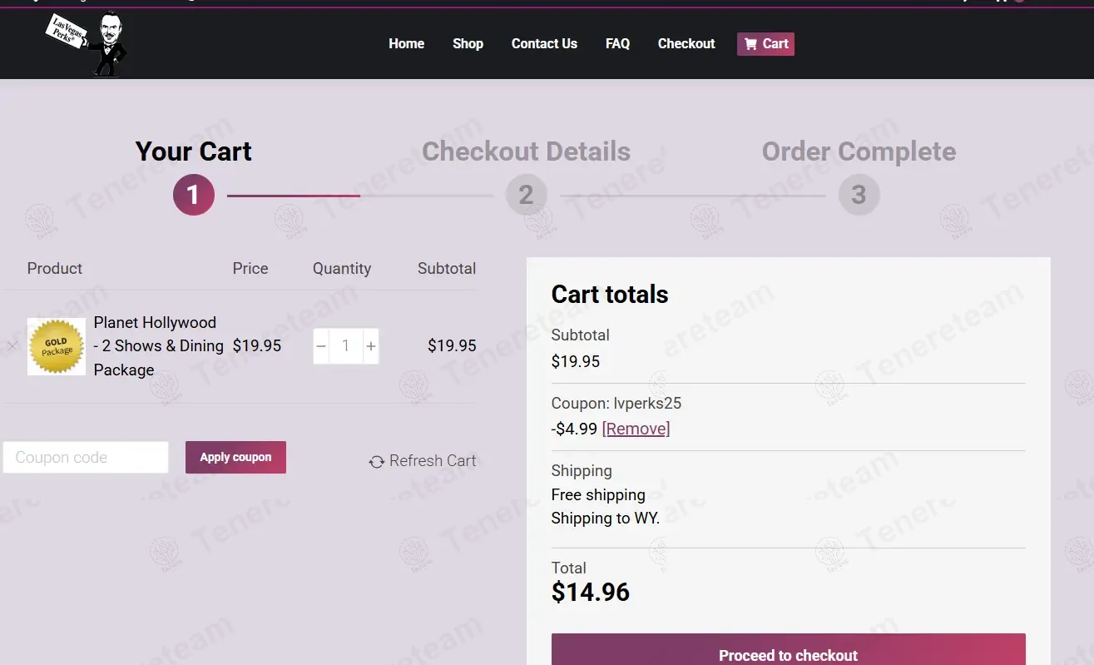Viewport: 1094px width, 665px height.
Task: Open the Contact Us page
Action: point(544,44)
